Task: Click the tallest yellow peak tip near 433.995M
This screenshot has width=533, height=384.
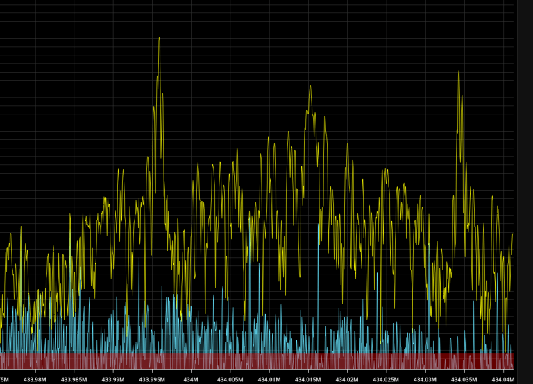Action: (x=160, y=37)
